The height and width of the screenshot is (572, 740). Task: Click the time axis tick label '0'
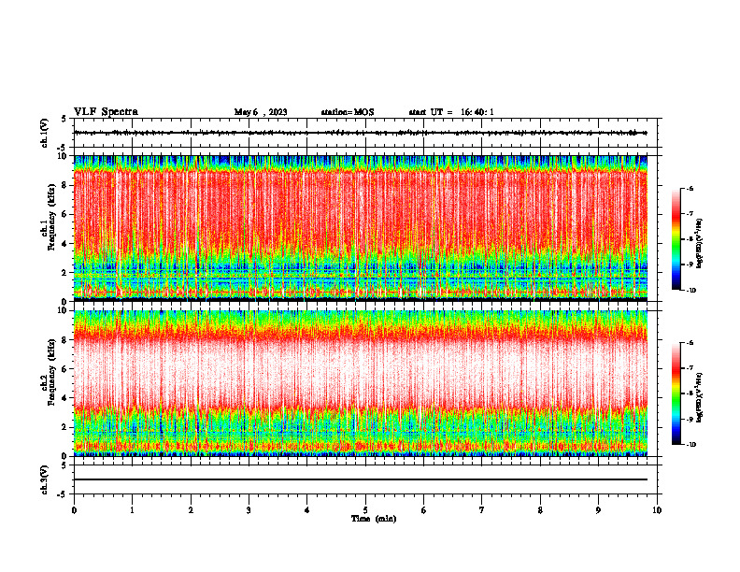click(x=74, y=510)
